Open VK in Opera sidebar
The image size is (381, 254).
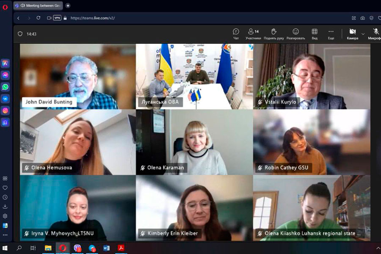tap(5, 99)
